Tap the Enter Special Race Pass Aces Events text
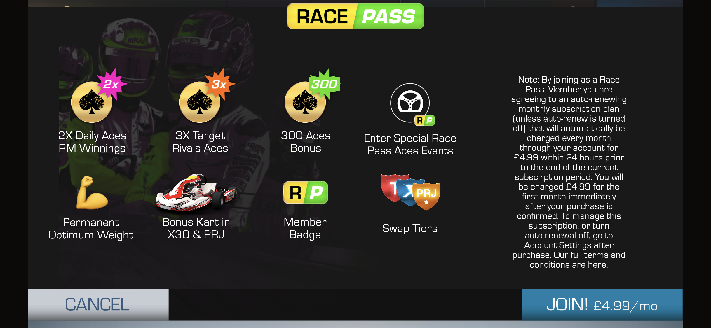The width and height of the screenshot is (711, 328). coord(410,144)
